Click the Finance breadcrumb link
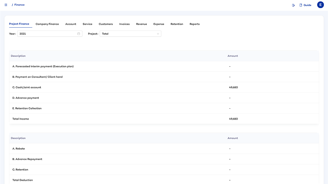Screen dimensions: 328x184 point(19,5)
